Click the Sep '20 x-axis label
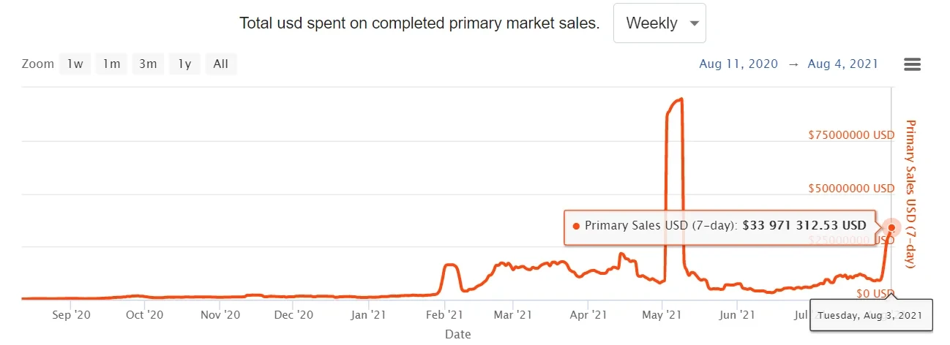This screenshot has width=950, height=345. pos(72,315)
